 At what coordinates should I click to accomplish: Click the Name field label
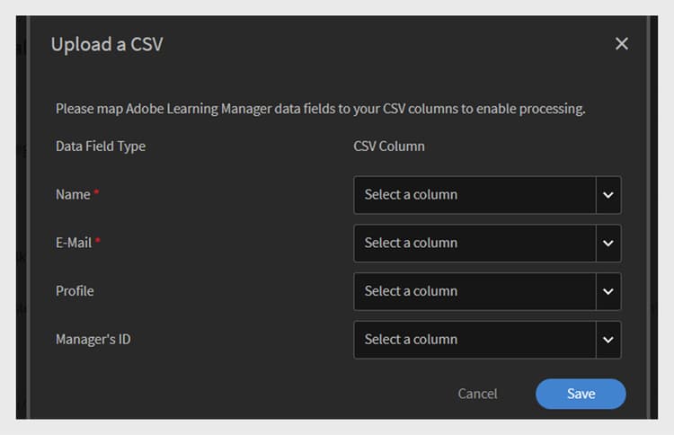tap(73, 195)
